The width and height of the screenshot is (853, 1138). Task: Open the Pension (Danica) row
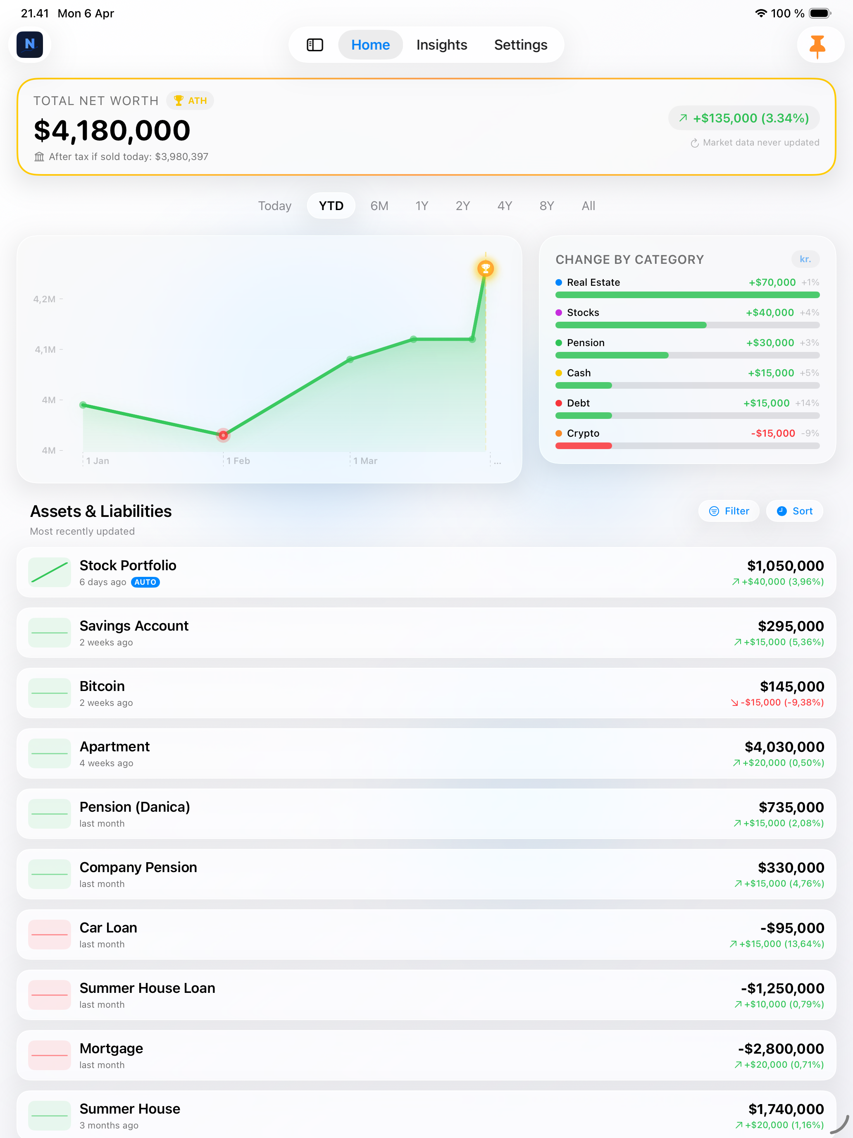point(426,813)
